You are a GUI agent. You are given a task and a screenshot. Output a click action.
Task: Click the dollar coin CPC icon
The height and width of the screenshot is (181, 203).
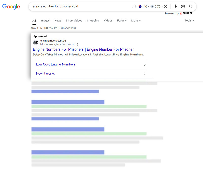[x=152, y=7]
